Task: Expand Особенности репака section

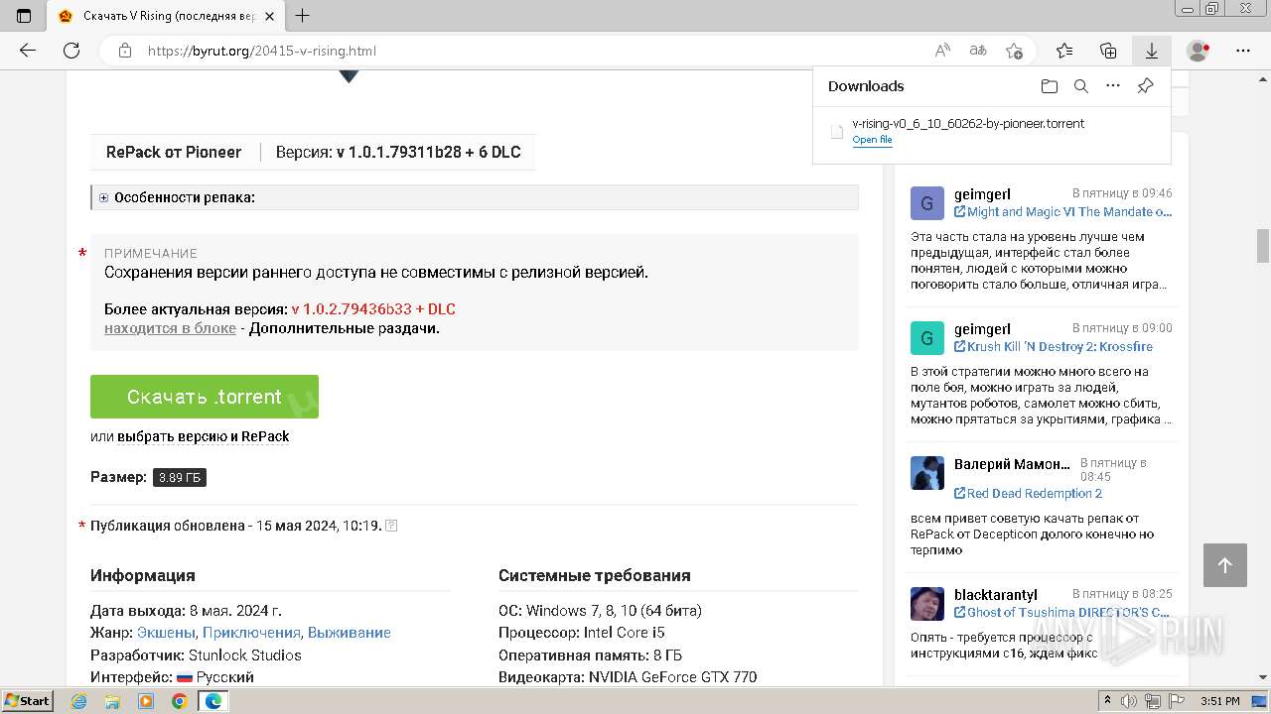Action: (103, 197)
